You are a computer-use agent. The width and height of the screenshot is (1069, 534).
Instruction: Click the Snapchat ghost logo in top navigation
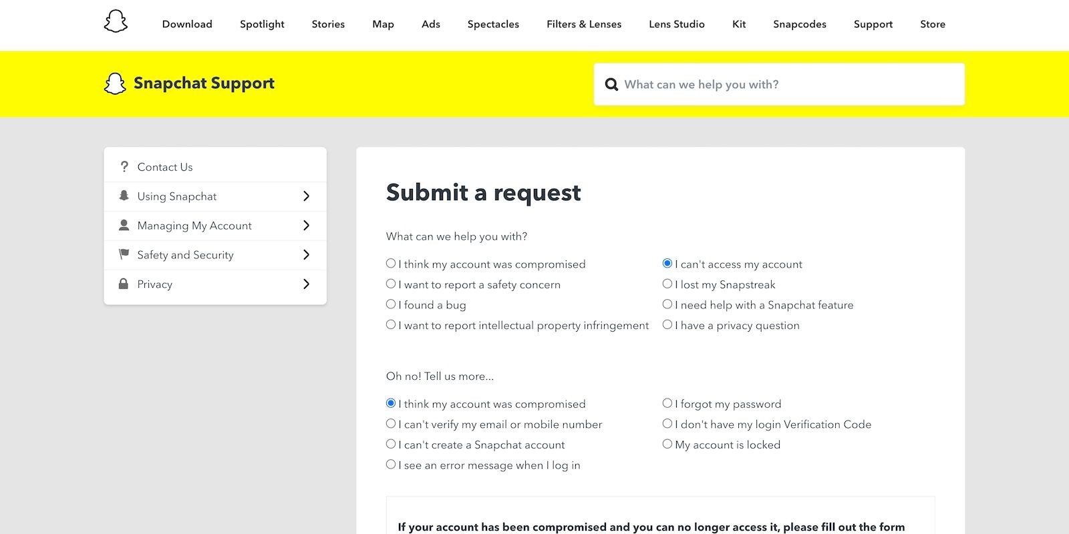(x=116, y=21)
